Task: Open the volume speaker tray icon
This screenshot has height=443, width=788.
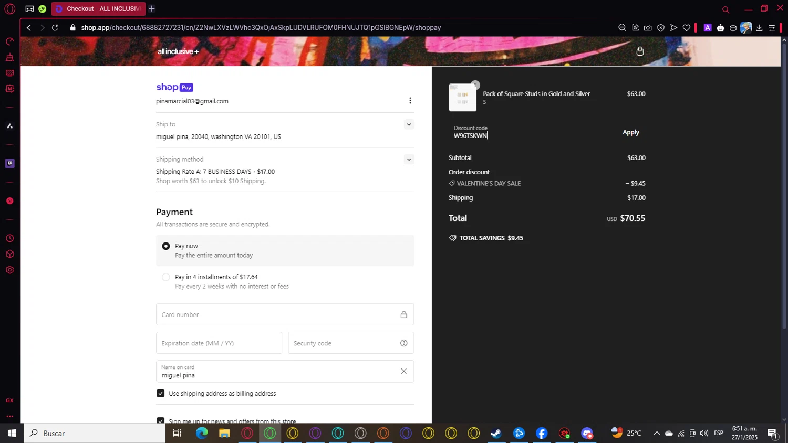Action: pyautogui.click(x=704, y=433)
